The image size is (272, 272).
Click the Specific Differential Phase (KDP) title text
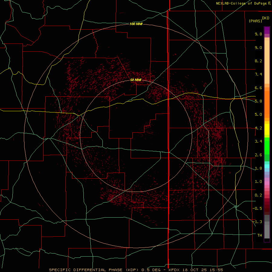(x=94, y=270)
